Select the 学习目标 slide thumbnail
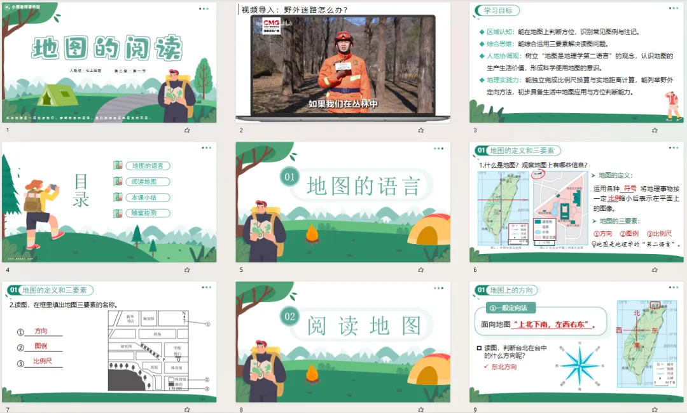 click(576, 62)
